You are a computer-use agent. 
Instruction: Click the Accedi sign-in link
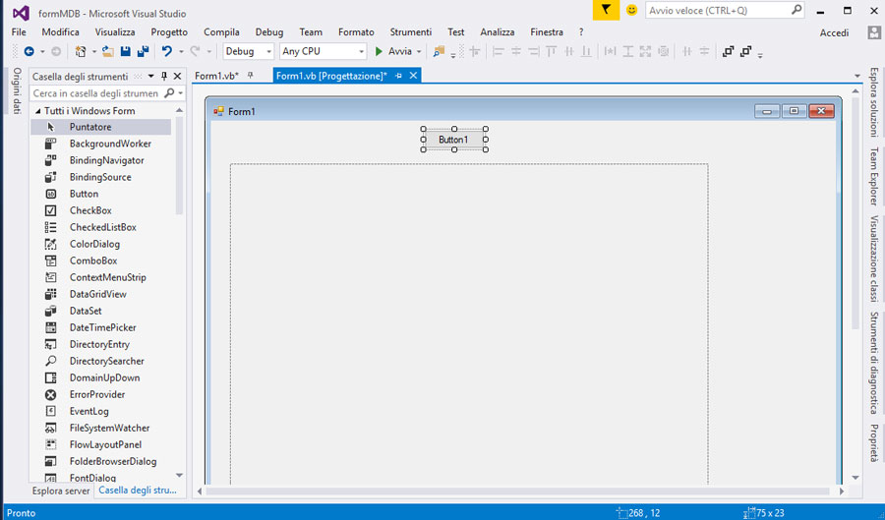834,32
